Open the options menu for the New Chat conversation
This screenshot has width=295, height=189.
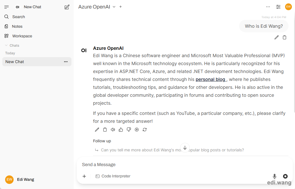66,62
